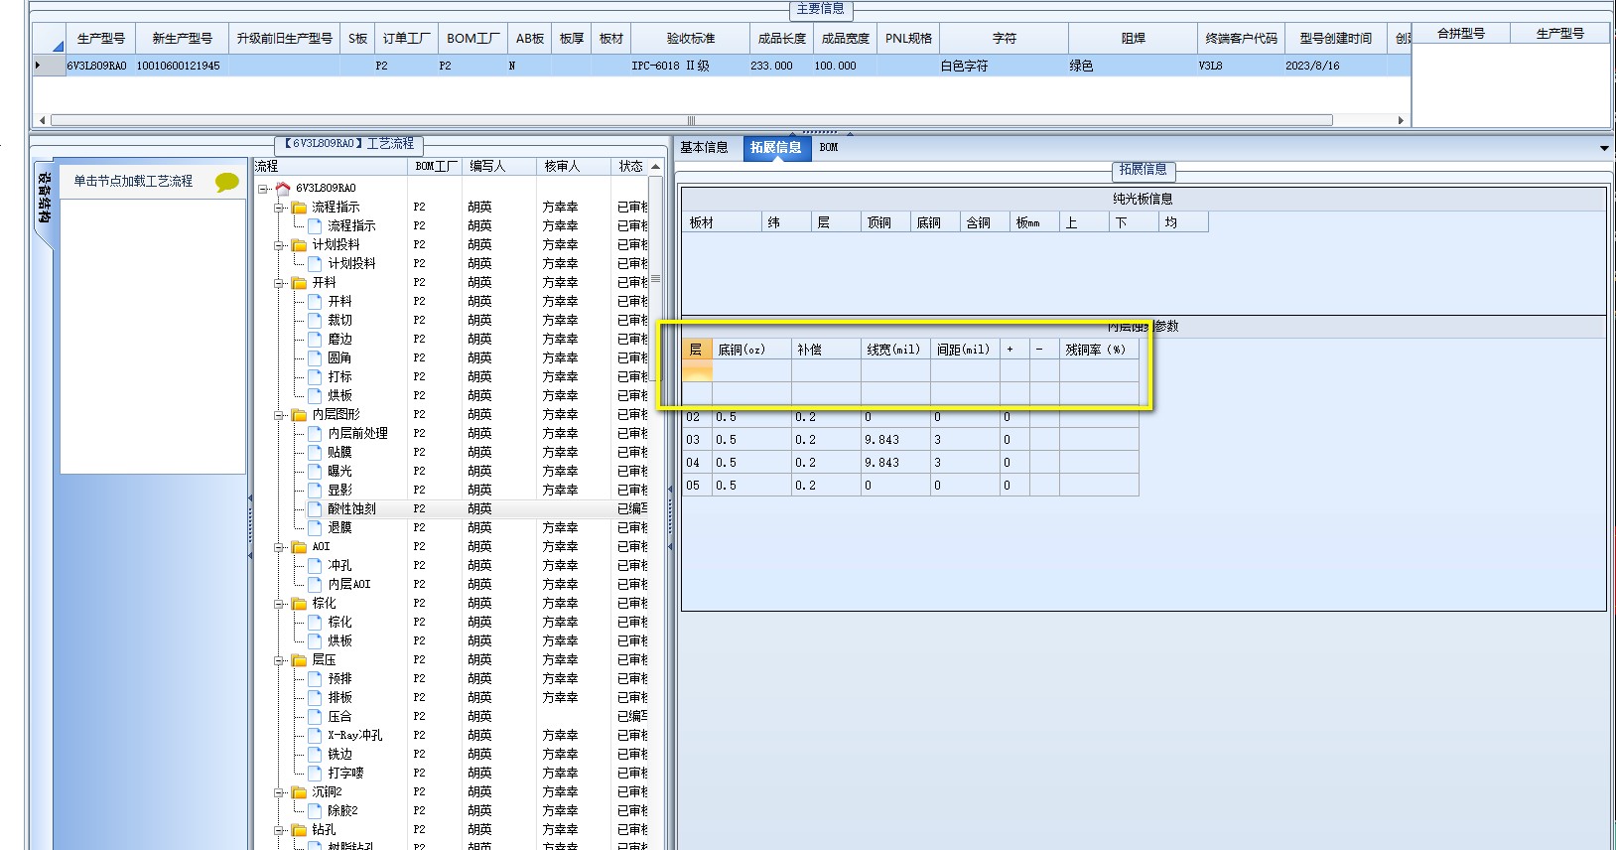The height and width of the screenshot is (850, 1616).
Task: Select the 内层AOI process step
Action: coord(348,584)
